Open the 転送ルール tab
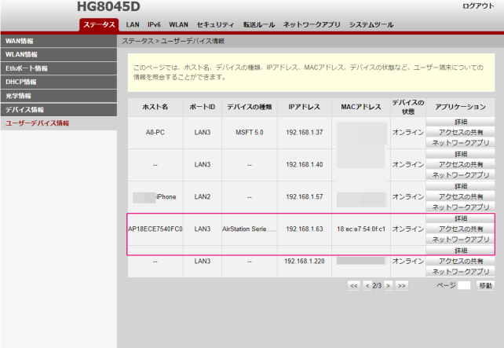 point(259,25)
